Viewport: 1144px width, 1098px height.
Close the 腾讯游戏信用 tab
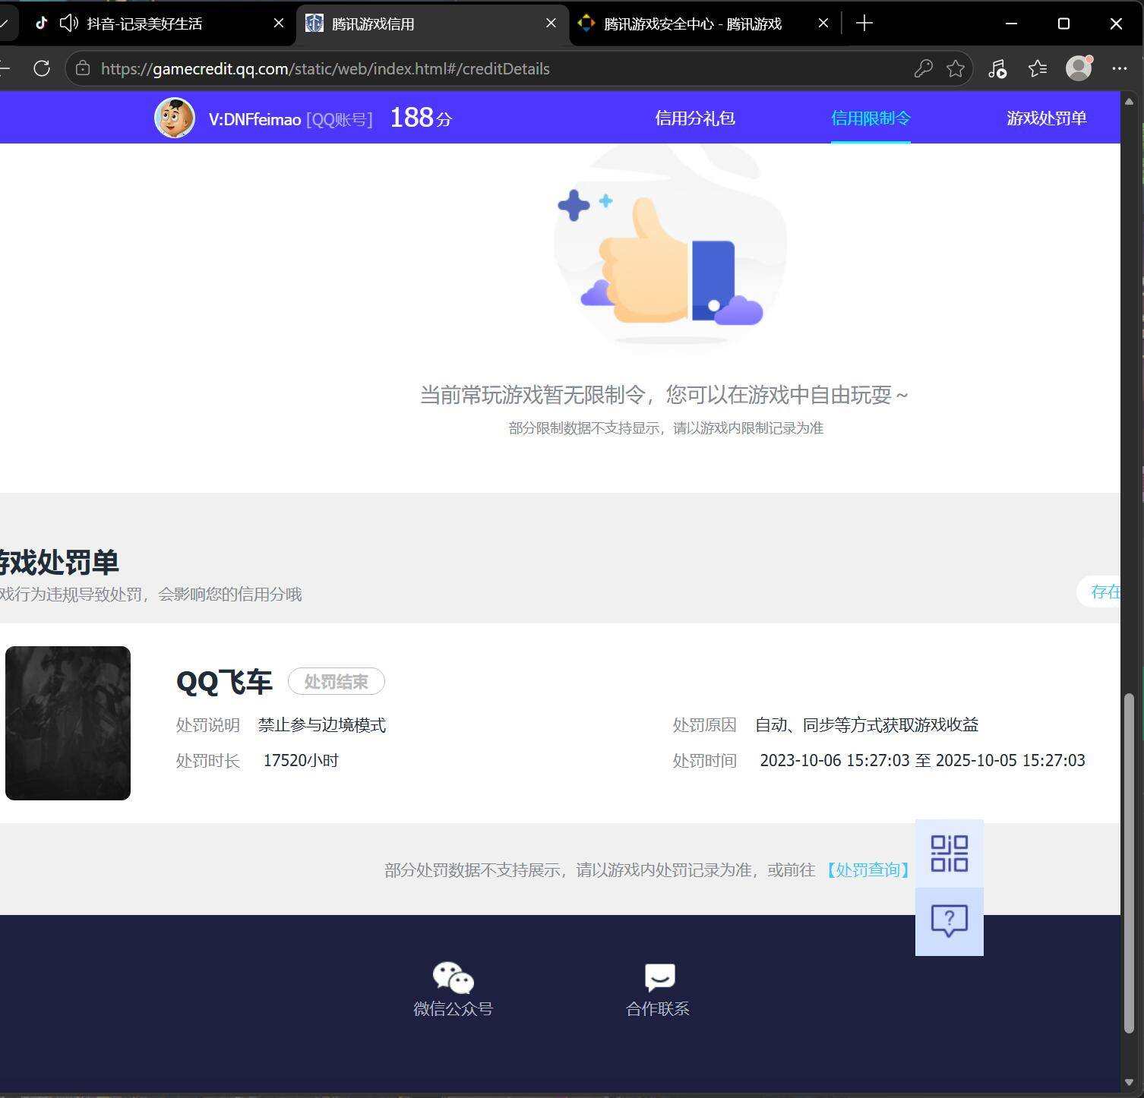pos(551,24)
